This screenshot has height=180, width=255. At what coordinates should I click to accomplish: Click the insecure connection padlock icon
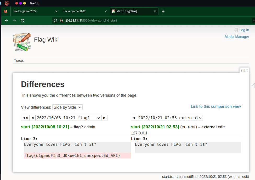click(x=61, y=20)
